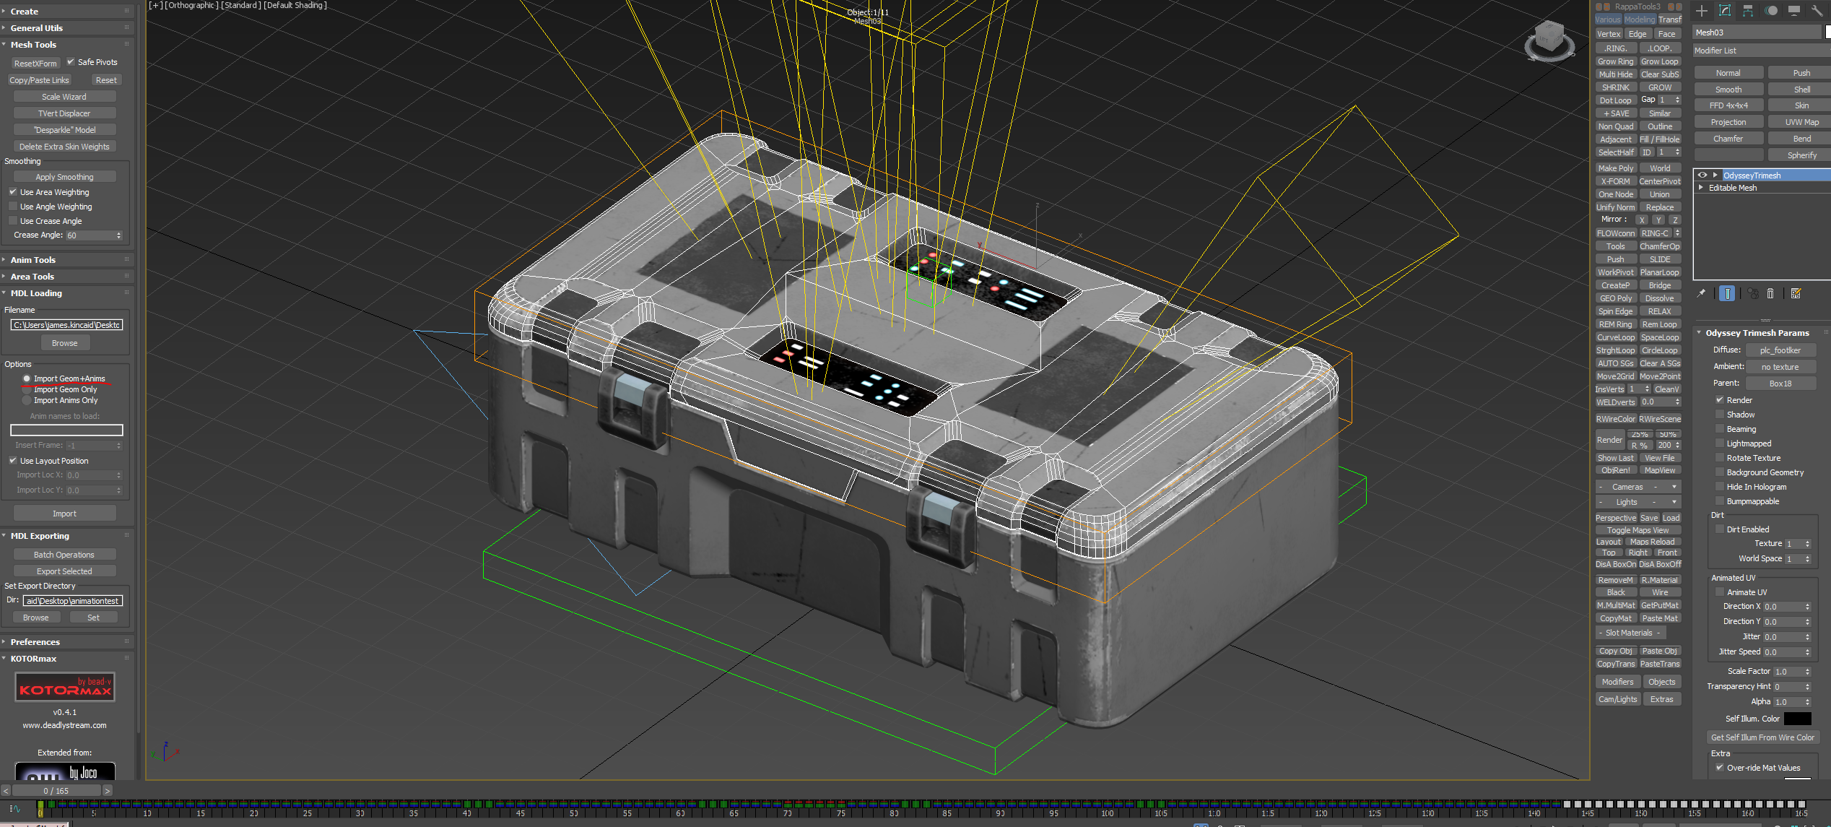Click the object color swatch beside Mesh03
Screen dimensions: 1831x827
1828,33
